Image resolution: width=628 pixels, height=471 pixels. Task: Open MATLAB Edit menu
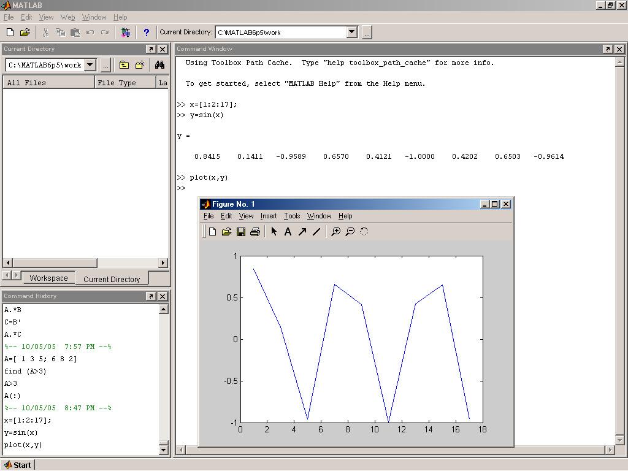pos(26,17)
